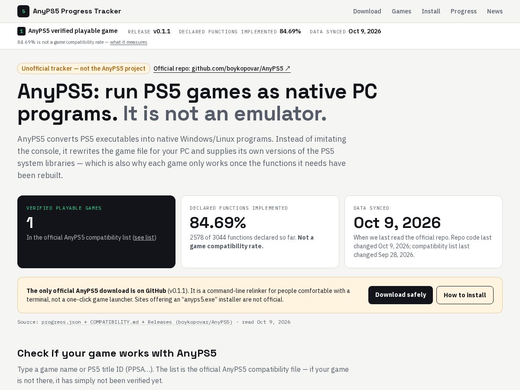Viewport: 520px width, 390px height.
Task: Open the official GitHub repo link
Action: click(222, 68)
